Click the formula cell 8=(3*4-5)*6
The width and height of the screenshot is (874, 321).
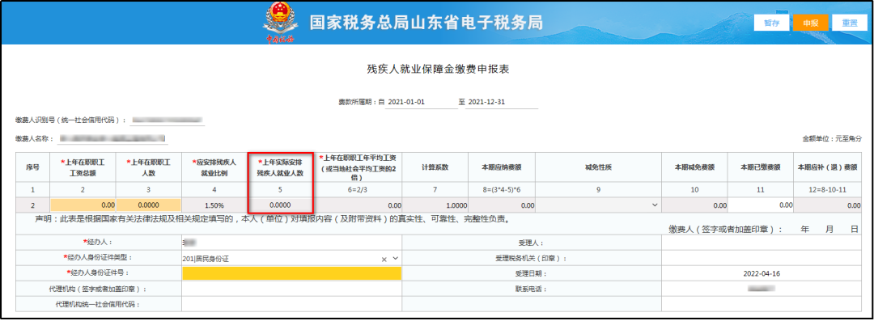[x=502, y=190]
